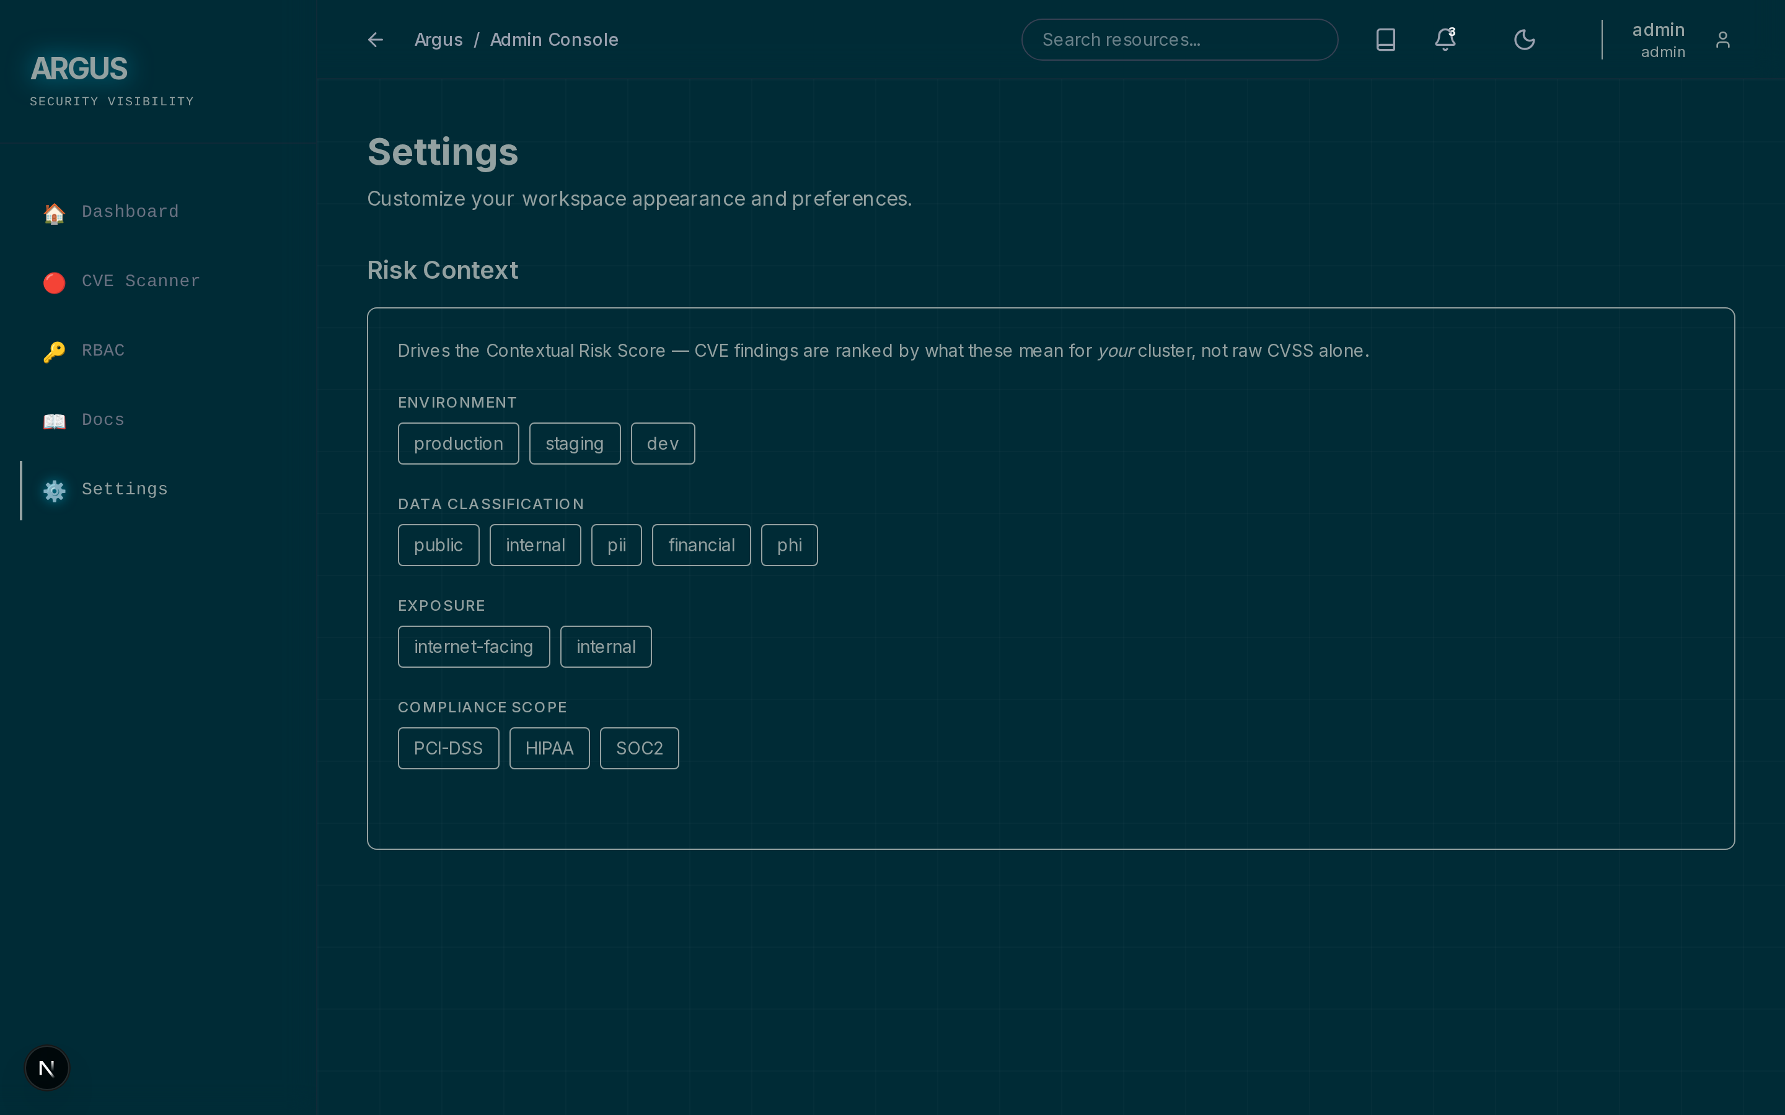Click the Admin Console breadcrumb
Image resolution: width=1785 pixels, height=1115 pixels.
coord(554,40)
